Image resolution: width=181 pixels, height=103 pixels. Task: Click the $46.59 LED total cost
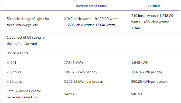136,94
